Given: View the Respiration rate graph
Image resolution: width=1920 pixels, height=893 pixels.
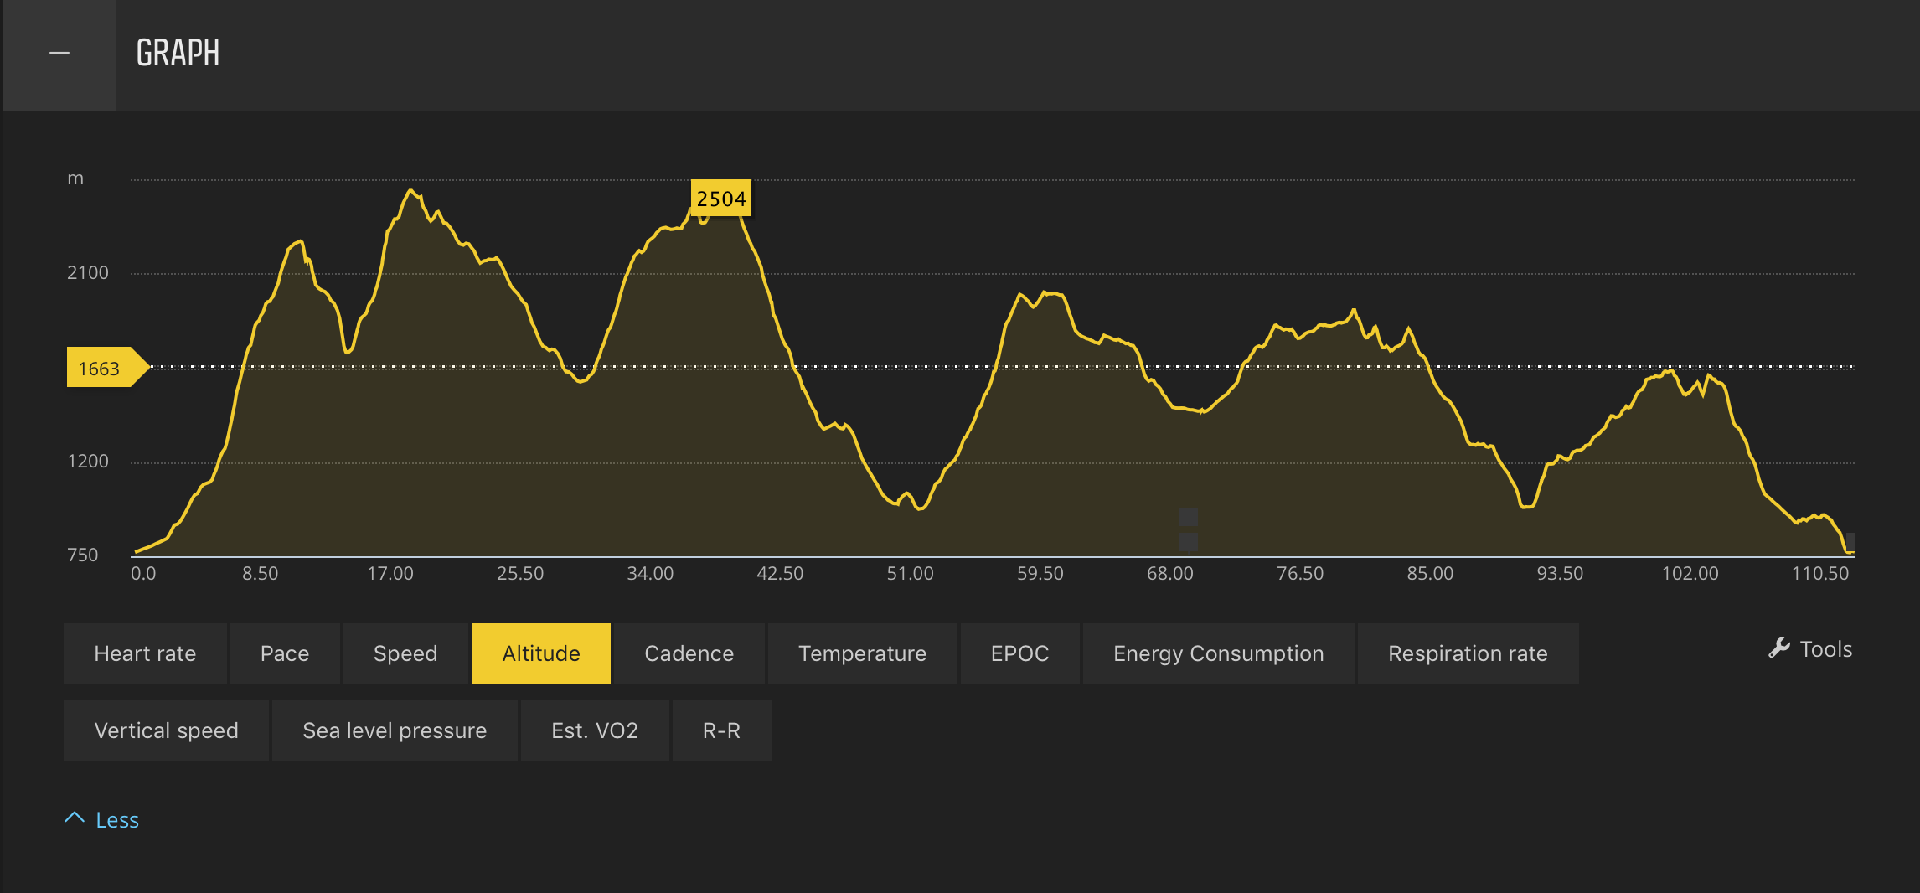Looking at the screenshot, I should 1468,653.
